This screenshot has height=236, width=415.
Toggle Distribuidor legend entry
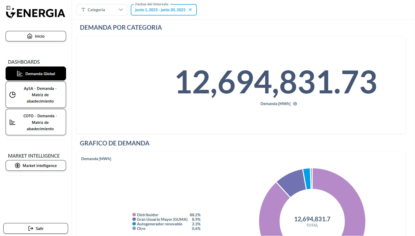(148, 215)
